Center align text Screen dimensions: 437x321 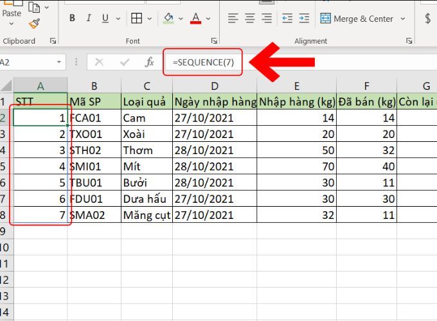250,19
